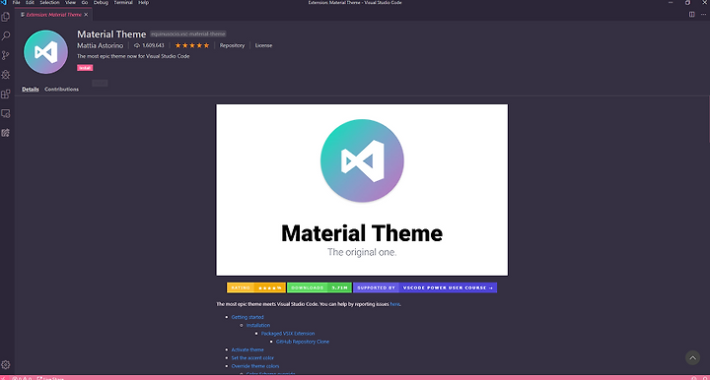Open the Activate theme link
This screenshot has width=710, height=380.
click(248, 349)
